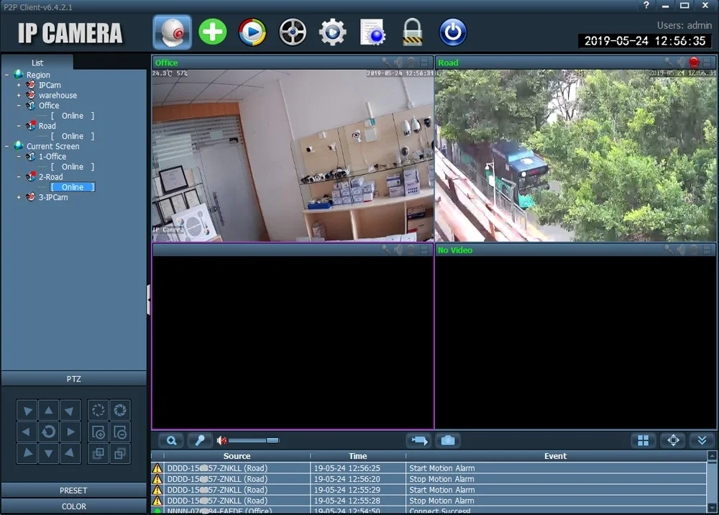Viewport: 719px width, 515px height.
Task: Collapse the Road node under Region
Action: 19,126
